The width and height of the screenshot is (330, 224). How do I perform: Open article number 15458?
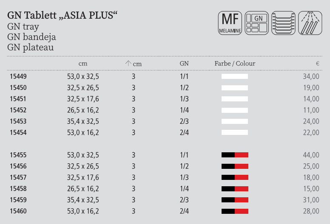18,188
